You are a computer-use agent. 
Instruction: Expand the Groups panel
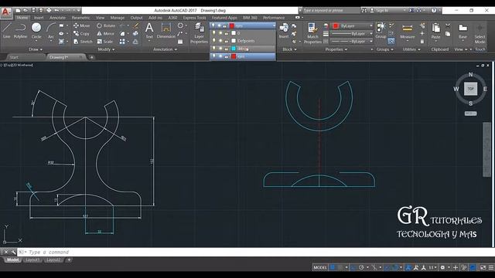pos(385,49)
